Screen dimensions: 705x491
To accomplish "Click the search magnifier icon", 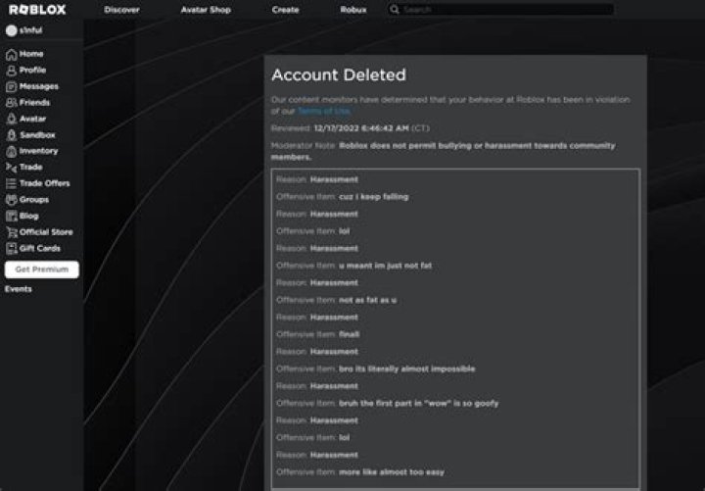I will [x=395, y=10].
